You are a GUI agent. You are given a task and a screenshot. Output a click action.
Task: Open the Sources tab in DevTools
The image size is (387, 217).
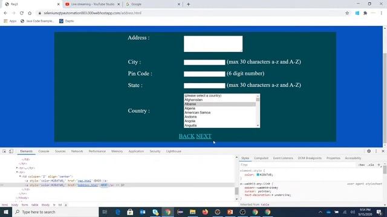pos(60,151)
